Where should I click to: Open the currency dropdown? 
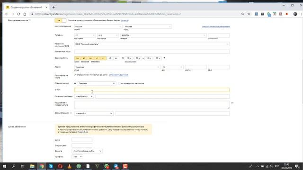coord(87,151)
